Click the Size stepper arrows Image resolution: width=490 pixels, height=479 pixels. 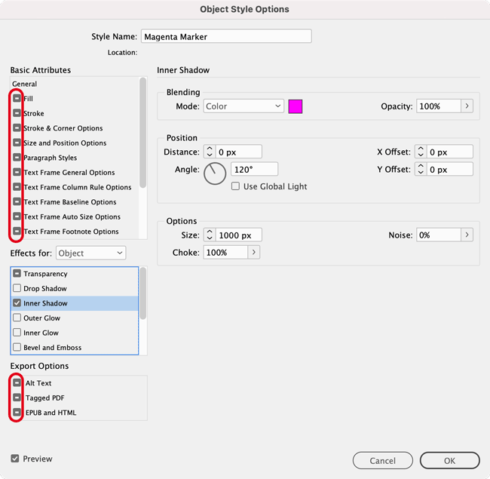[x=210, y=235]
